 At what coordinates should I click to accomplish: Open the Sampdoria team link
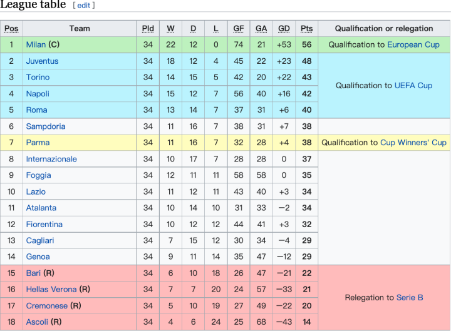pyautogui.click(x=46, y=126)
